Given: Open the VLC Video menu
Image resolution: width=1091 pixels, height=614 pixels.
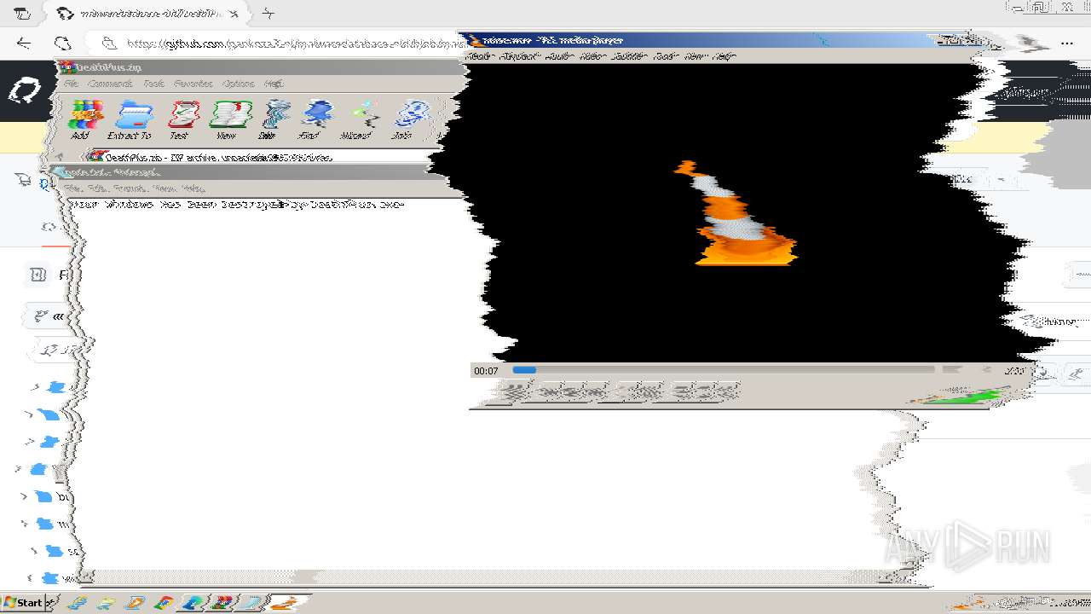Looking at the screenshot, I should [592, 56].
